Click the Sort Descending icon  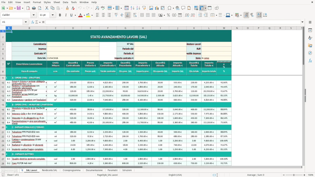pos(138,8)
